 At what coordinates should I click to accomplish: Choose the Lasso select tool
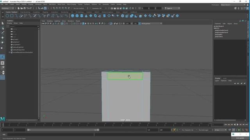(x=3, y=28)
